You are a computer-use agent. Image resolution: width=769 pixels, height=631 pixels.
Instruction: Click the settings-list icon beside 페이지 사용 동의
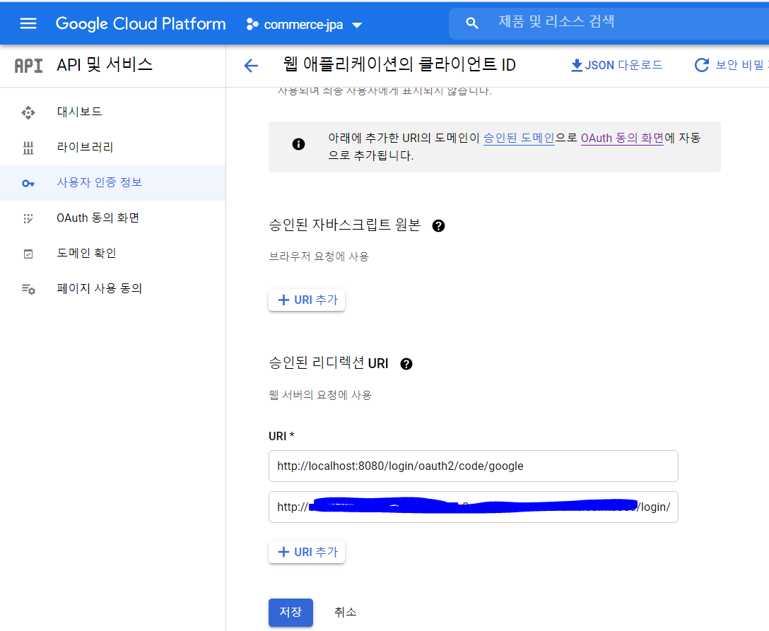(x=28, y=289)
